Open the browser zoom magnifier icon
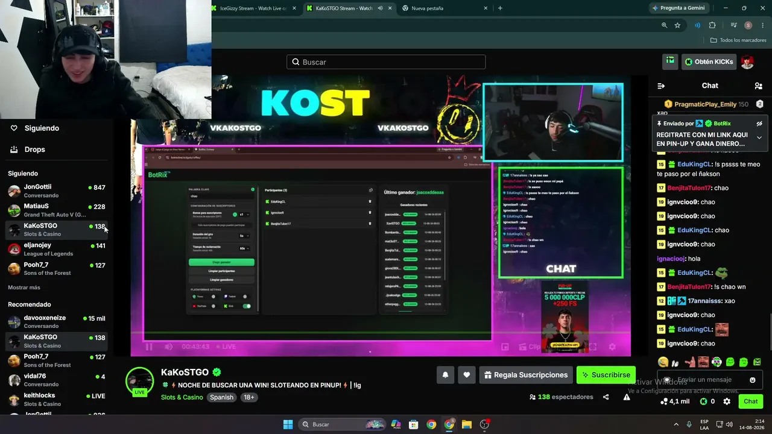 click(664, 25)
